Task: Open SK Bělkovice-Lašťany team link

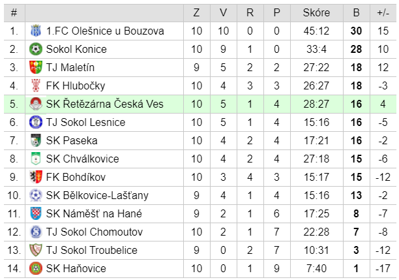Action: pos(97,195)
